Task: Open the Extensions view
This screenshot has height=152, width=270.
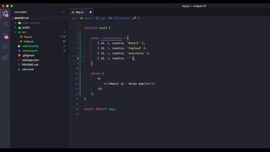Action: pyautogui.click(x=5, y=57)
